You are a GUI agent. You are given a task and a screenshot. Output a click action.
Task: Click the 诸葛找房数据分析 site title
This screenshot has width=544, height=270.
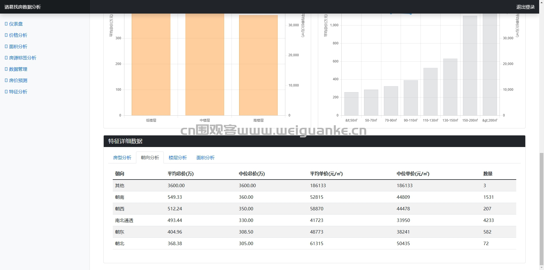pyautogui.click(x=23, y=7)
